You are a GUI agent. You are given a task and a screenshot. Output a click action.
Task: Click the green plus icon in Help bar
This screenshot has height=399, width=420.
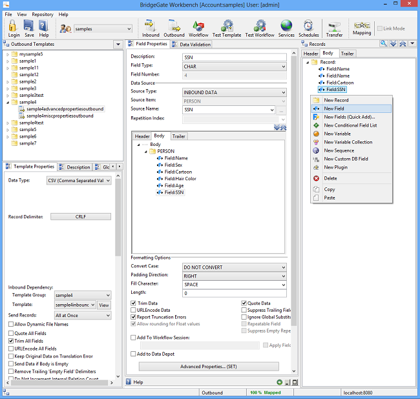[280, 382]
